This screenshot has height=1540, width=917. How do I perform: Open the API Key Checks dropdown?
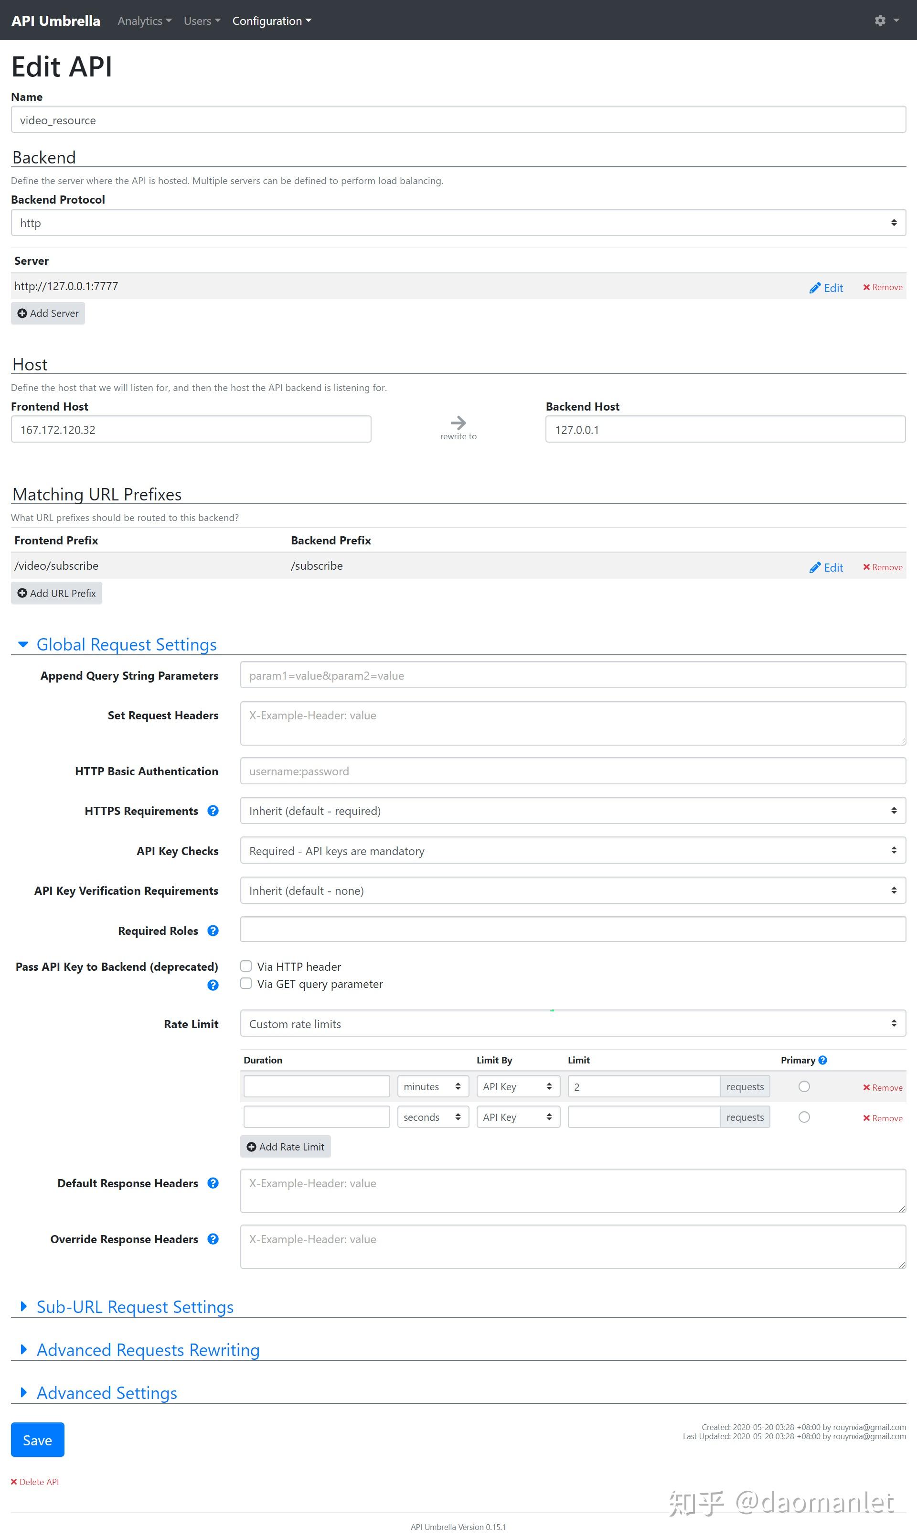point(572,850)
